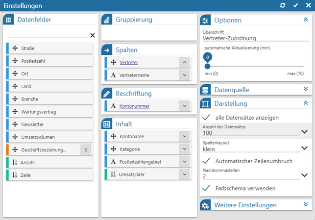Viewport: 315px width, 220px height.
Task: Click the Inhalt panel icon
Action: click(x=107, y=124)
